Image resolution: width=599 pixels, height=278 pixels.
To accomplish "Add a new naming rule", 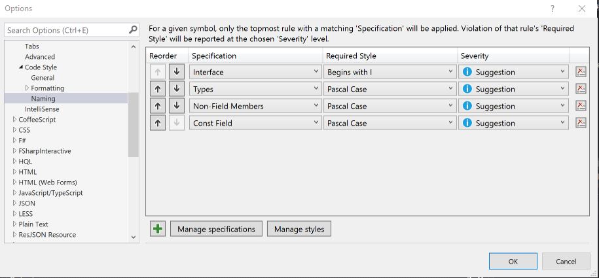I will tap(157, 229).
